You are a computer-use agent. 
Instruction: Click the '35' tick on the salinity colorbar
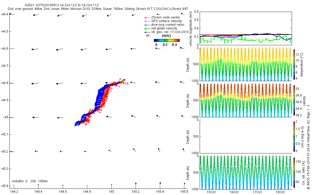(x=298, y=89)
